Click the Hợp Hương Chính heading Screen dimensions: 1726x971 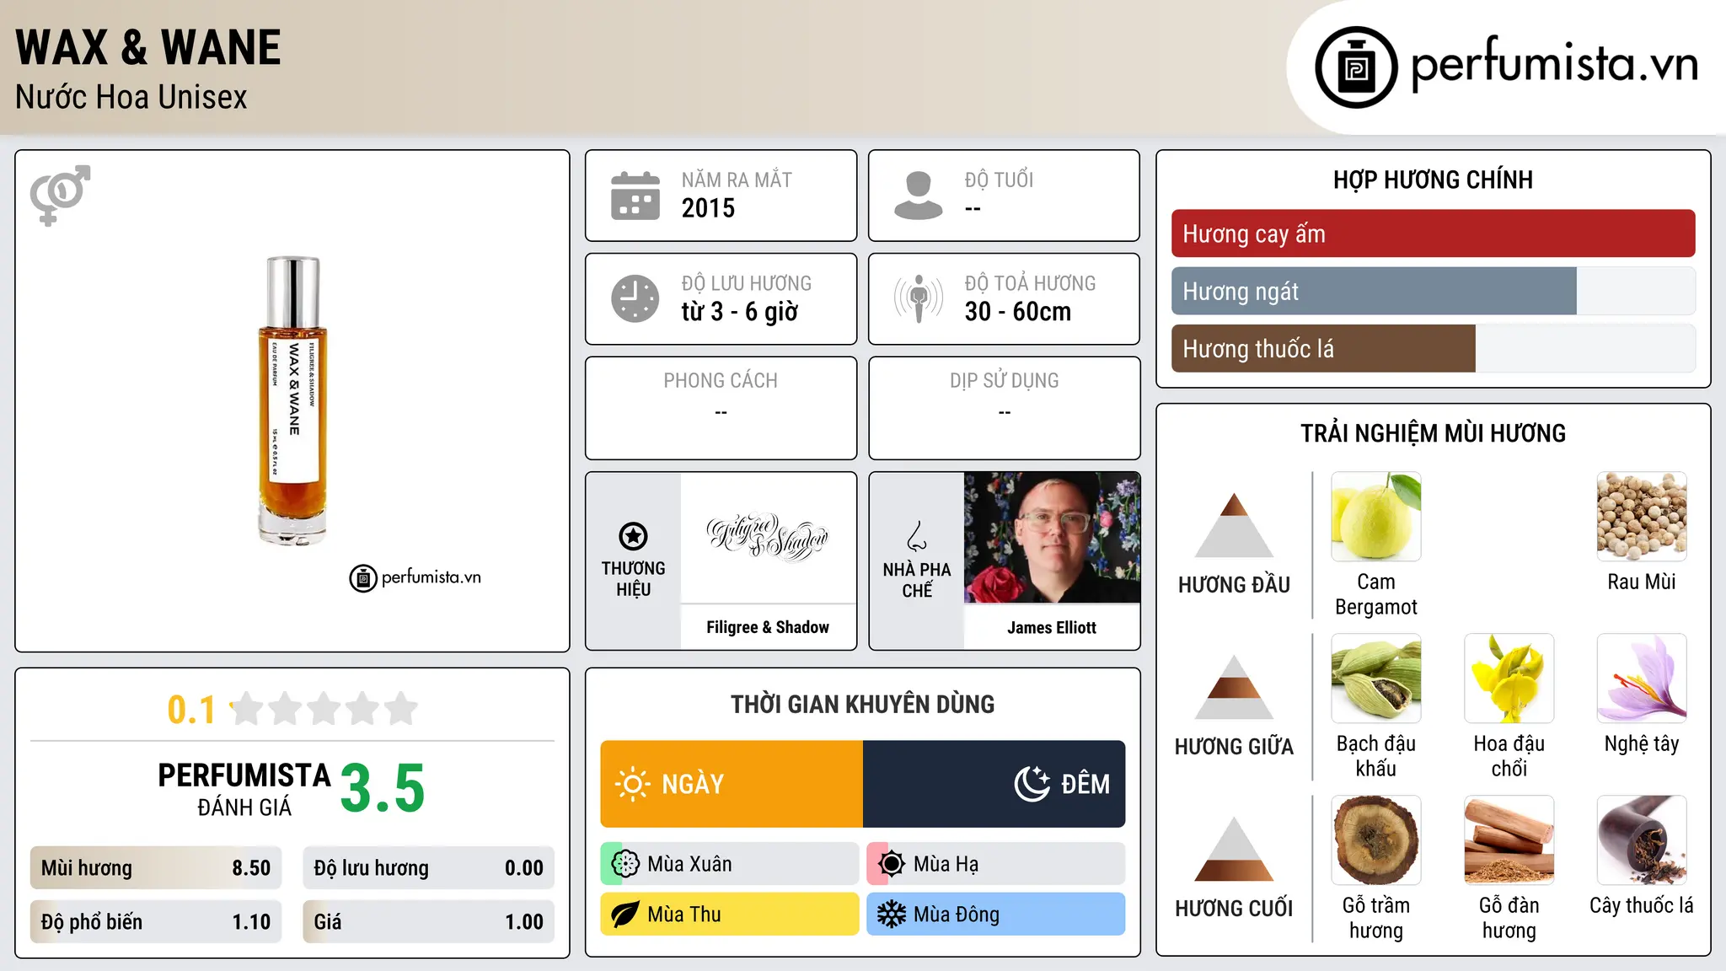(1433, 180)
